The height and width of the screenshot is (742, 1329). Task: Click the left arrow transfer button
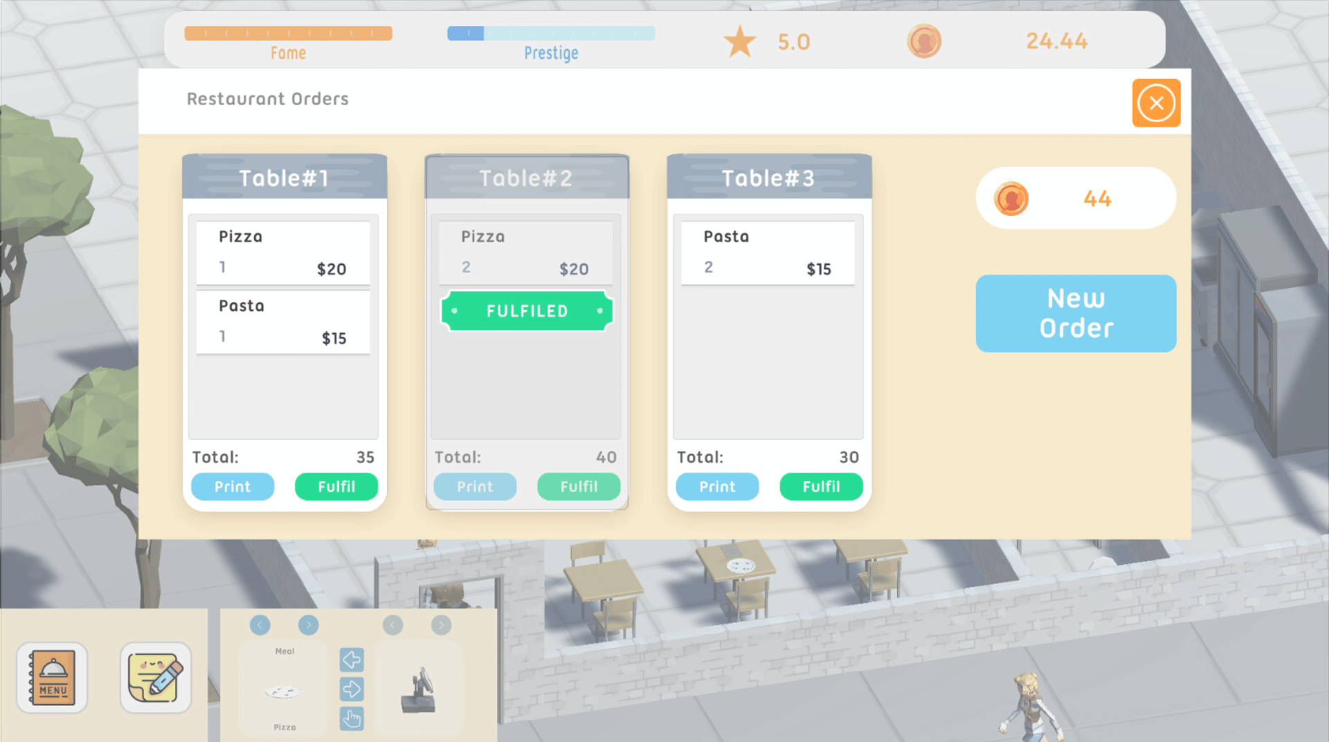[352, 660]
